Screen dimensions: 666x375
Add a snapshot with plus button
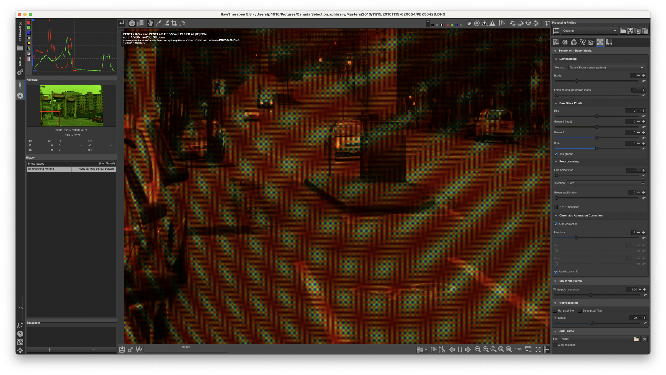49,350
